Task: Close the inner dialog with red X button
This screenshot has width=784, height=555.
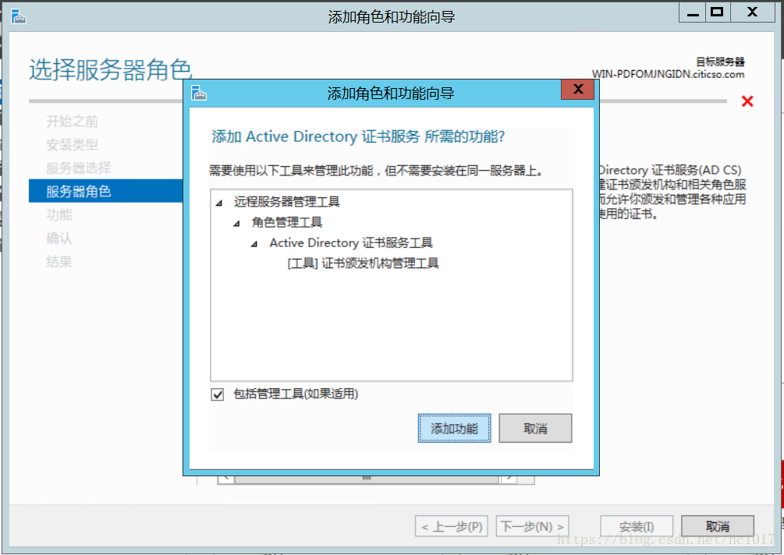Action: pyautogui.click(x=577, y=90)
